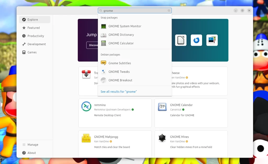Image resolution: width=268 pixels, height=164 pixels.
Task: Click the Development wrench icon
Action: point(24,44)
